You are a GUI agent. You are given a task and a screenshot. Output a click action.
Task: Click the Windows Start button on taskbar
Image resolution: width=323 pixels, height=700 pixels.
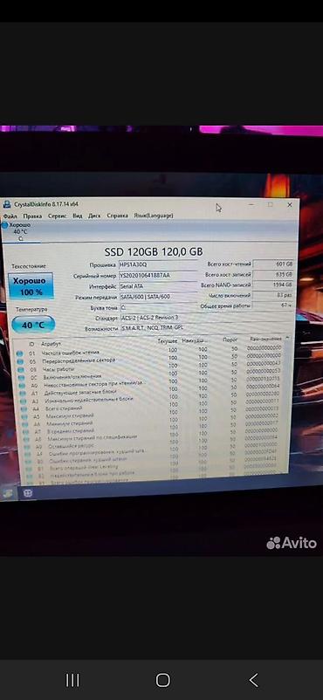9,493
